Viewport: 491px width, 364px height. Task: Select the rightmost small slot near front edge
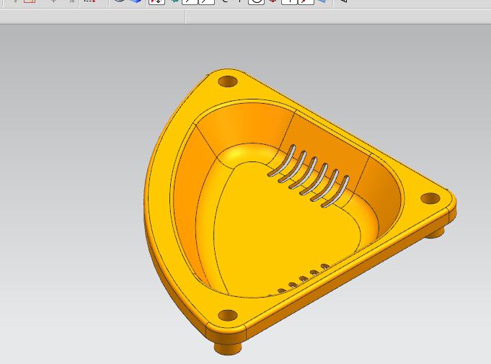coord(325,267)
